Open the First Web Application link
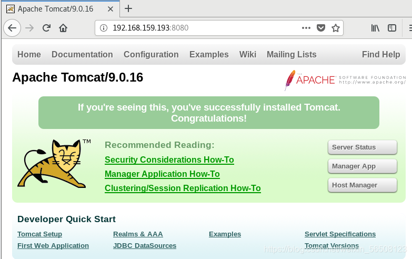 click(x=53, y=246)
